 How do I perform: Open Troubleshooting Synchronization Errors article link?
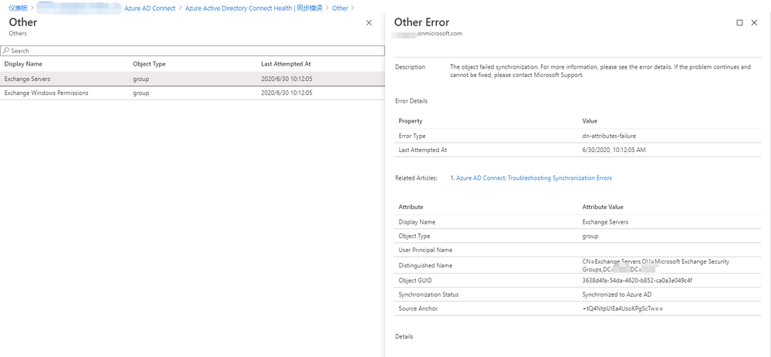[x=534, y=178]
